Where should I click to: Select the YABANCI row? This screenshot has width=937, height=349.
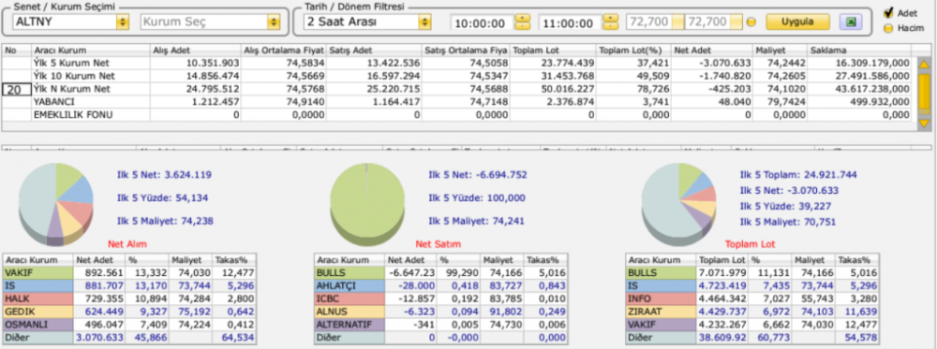click(457, 102)
